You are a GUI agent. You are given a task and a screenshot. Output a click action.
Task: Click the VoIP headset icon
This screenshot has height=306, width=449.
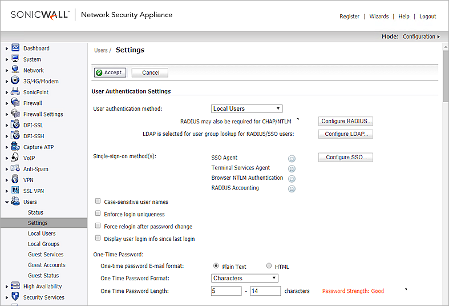point(15,158)
